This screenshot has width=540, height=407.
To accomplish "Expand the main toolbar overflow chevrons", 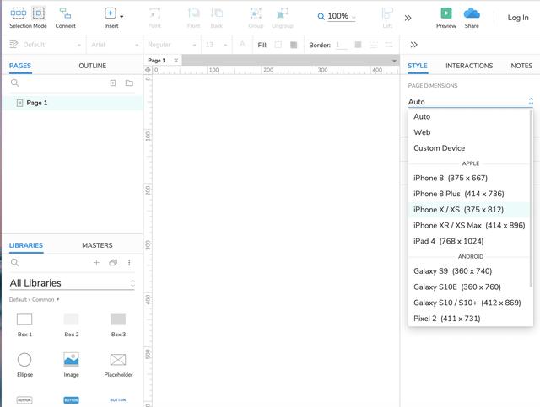I will click(x=408, y=18).
